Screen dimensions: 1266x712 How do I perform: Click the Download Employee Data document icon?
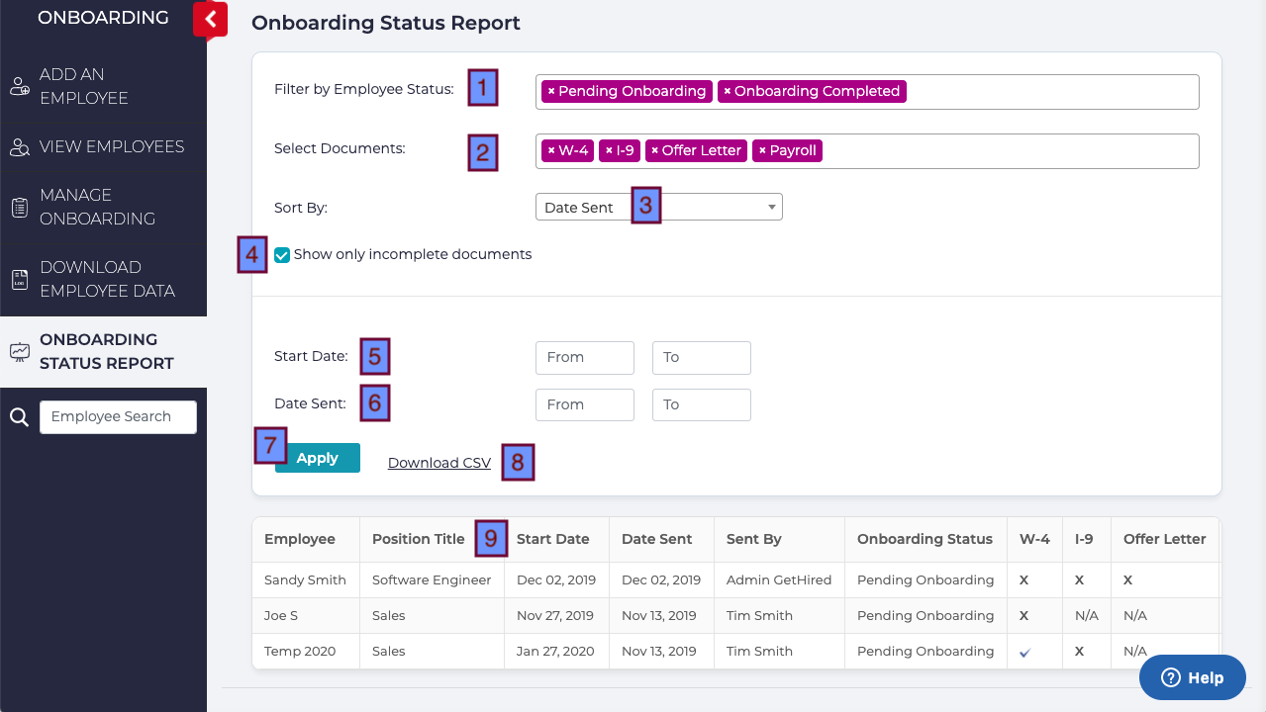click(19, 278)
